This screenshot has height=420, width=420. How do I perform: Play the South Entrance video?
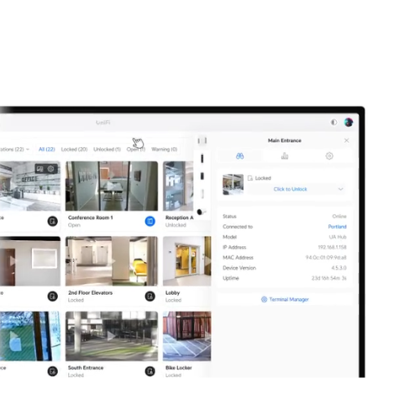[x=112, y=336]
